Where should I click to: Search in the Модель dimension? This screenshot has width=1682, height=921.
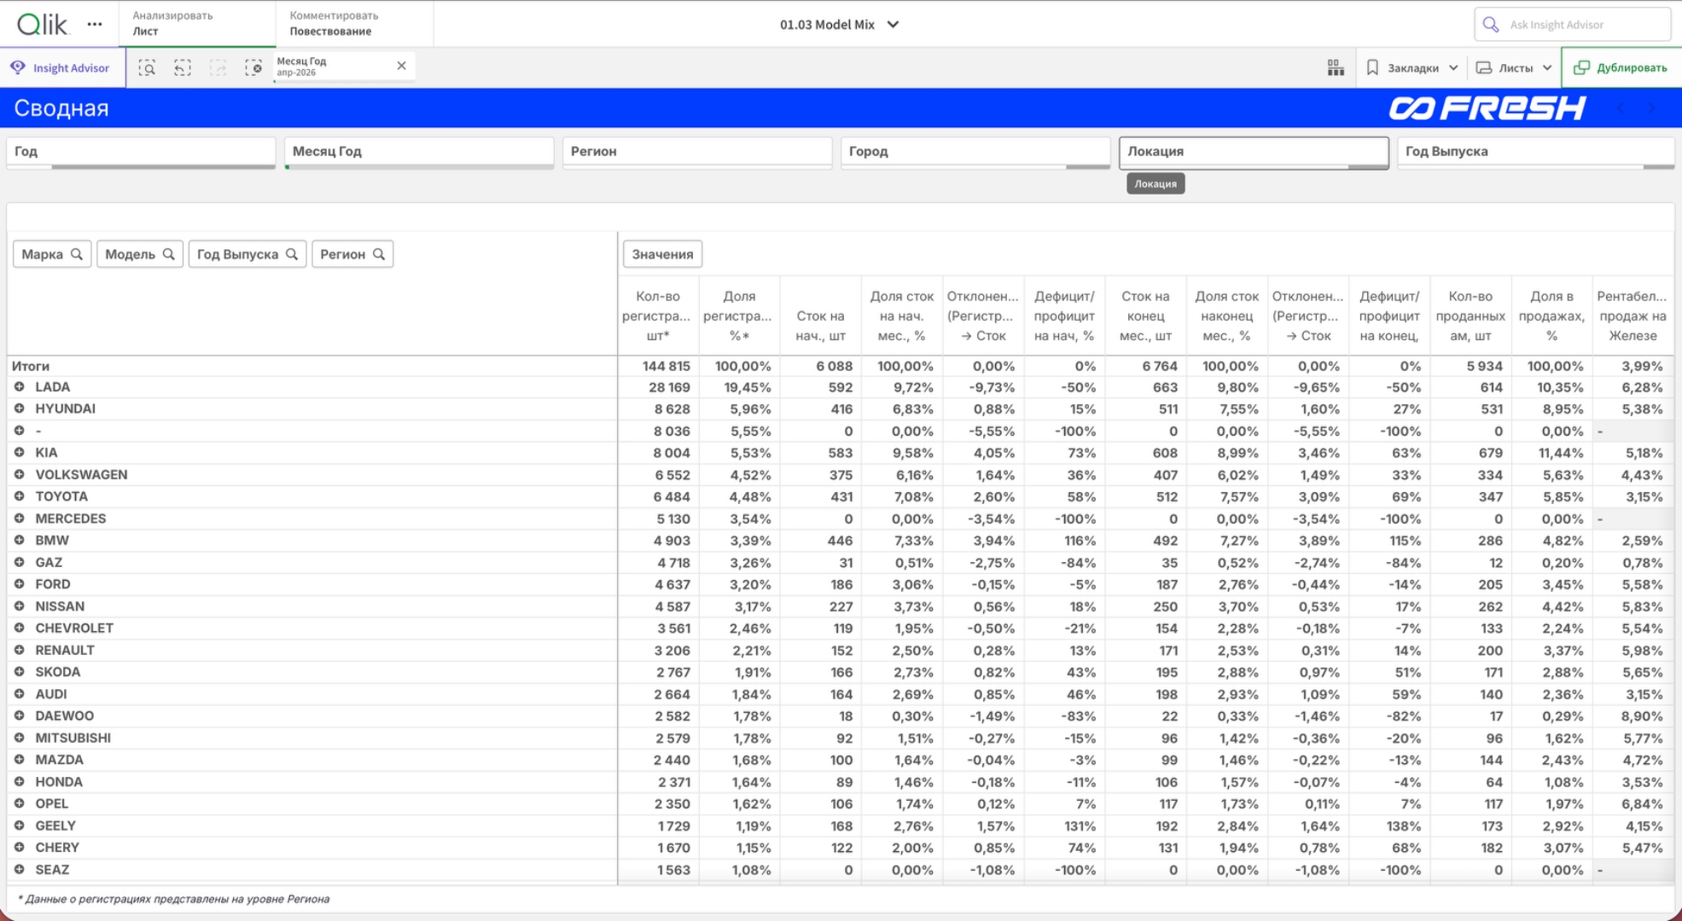(169, 254)
